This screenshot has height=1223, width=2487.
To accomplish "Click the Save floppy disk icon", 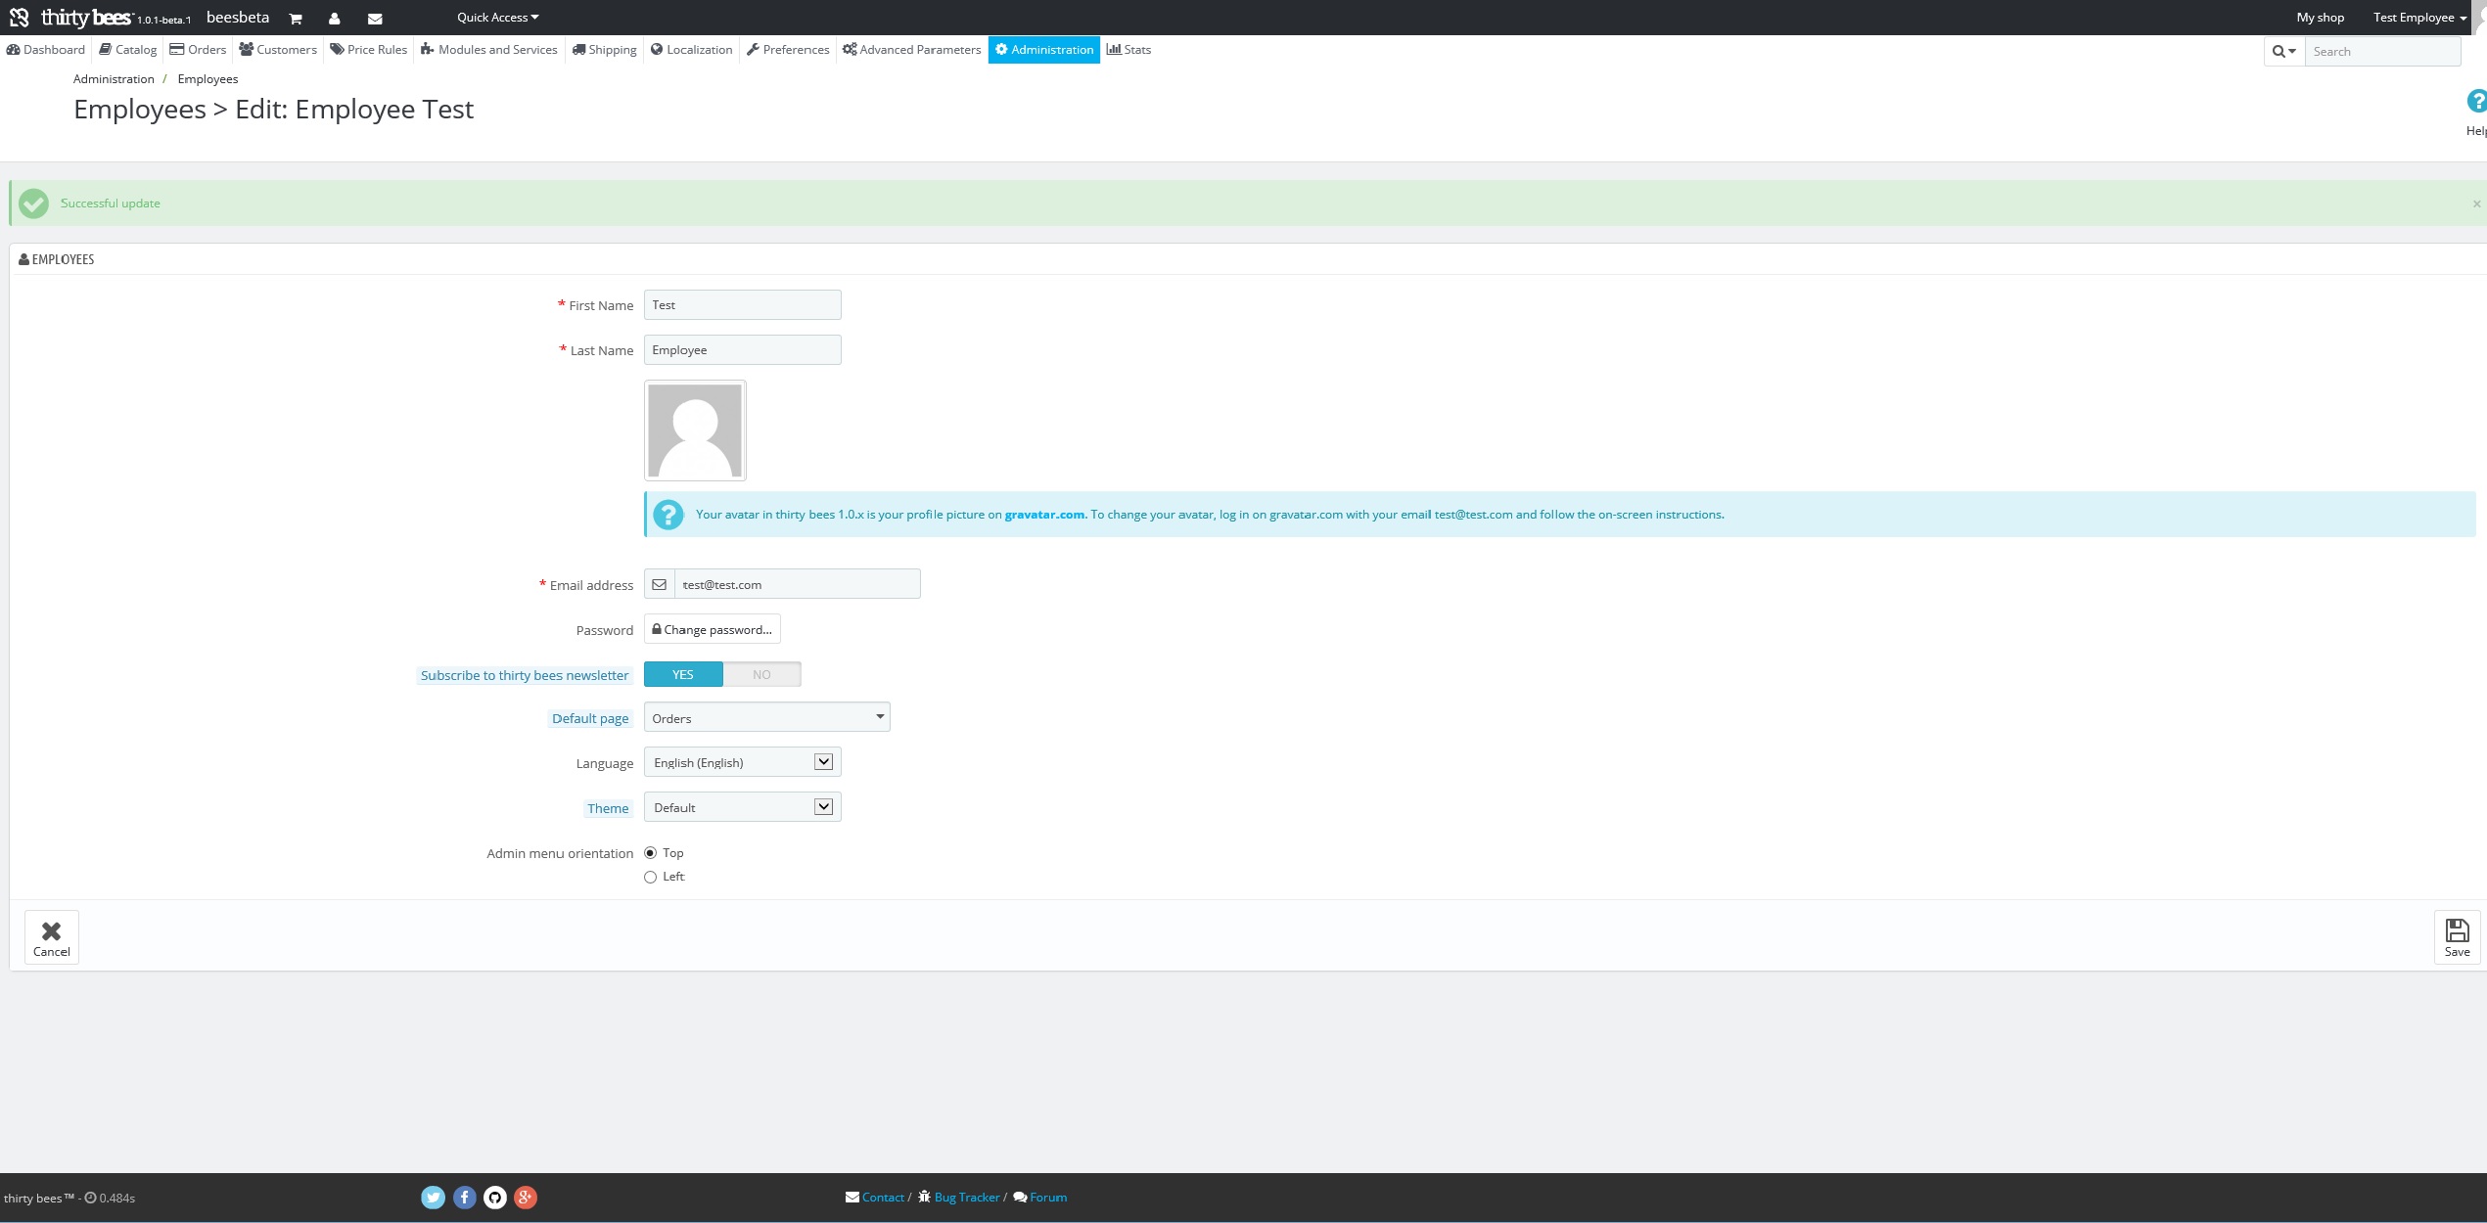I will [2457, 930].
